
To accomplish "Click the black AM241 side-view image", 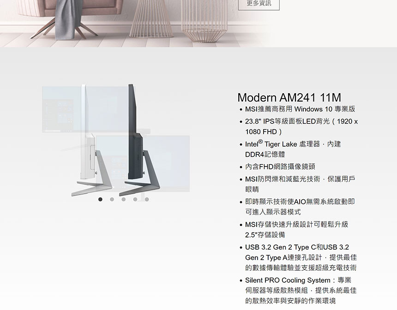I will (139, 140).
